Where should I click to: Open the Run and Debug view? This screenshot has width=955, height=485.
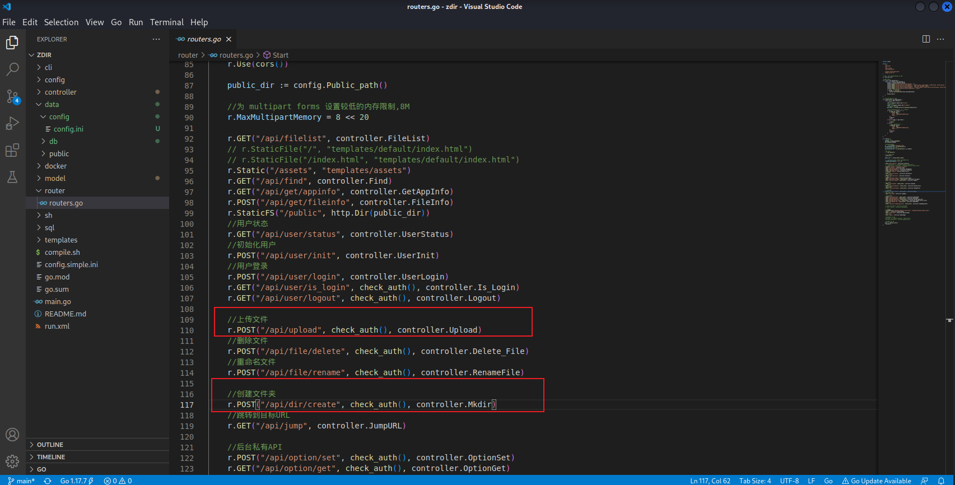(x=12, y=123)
